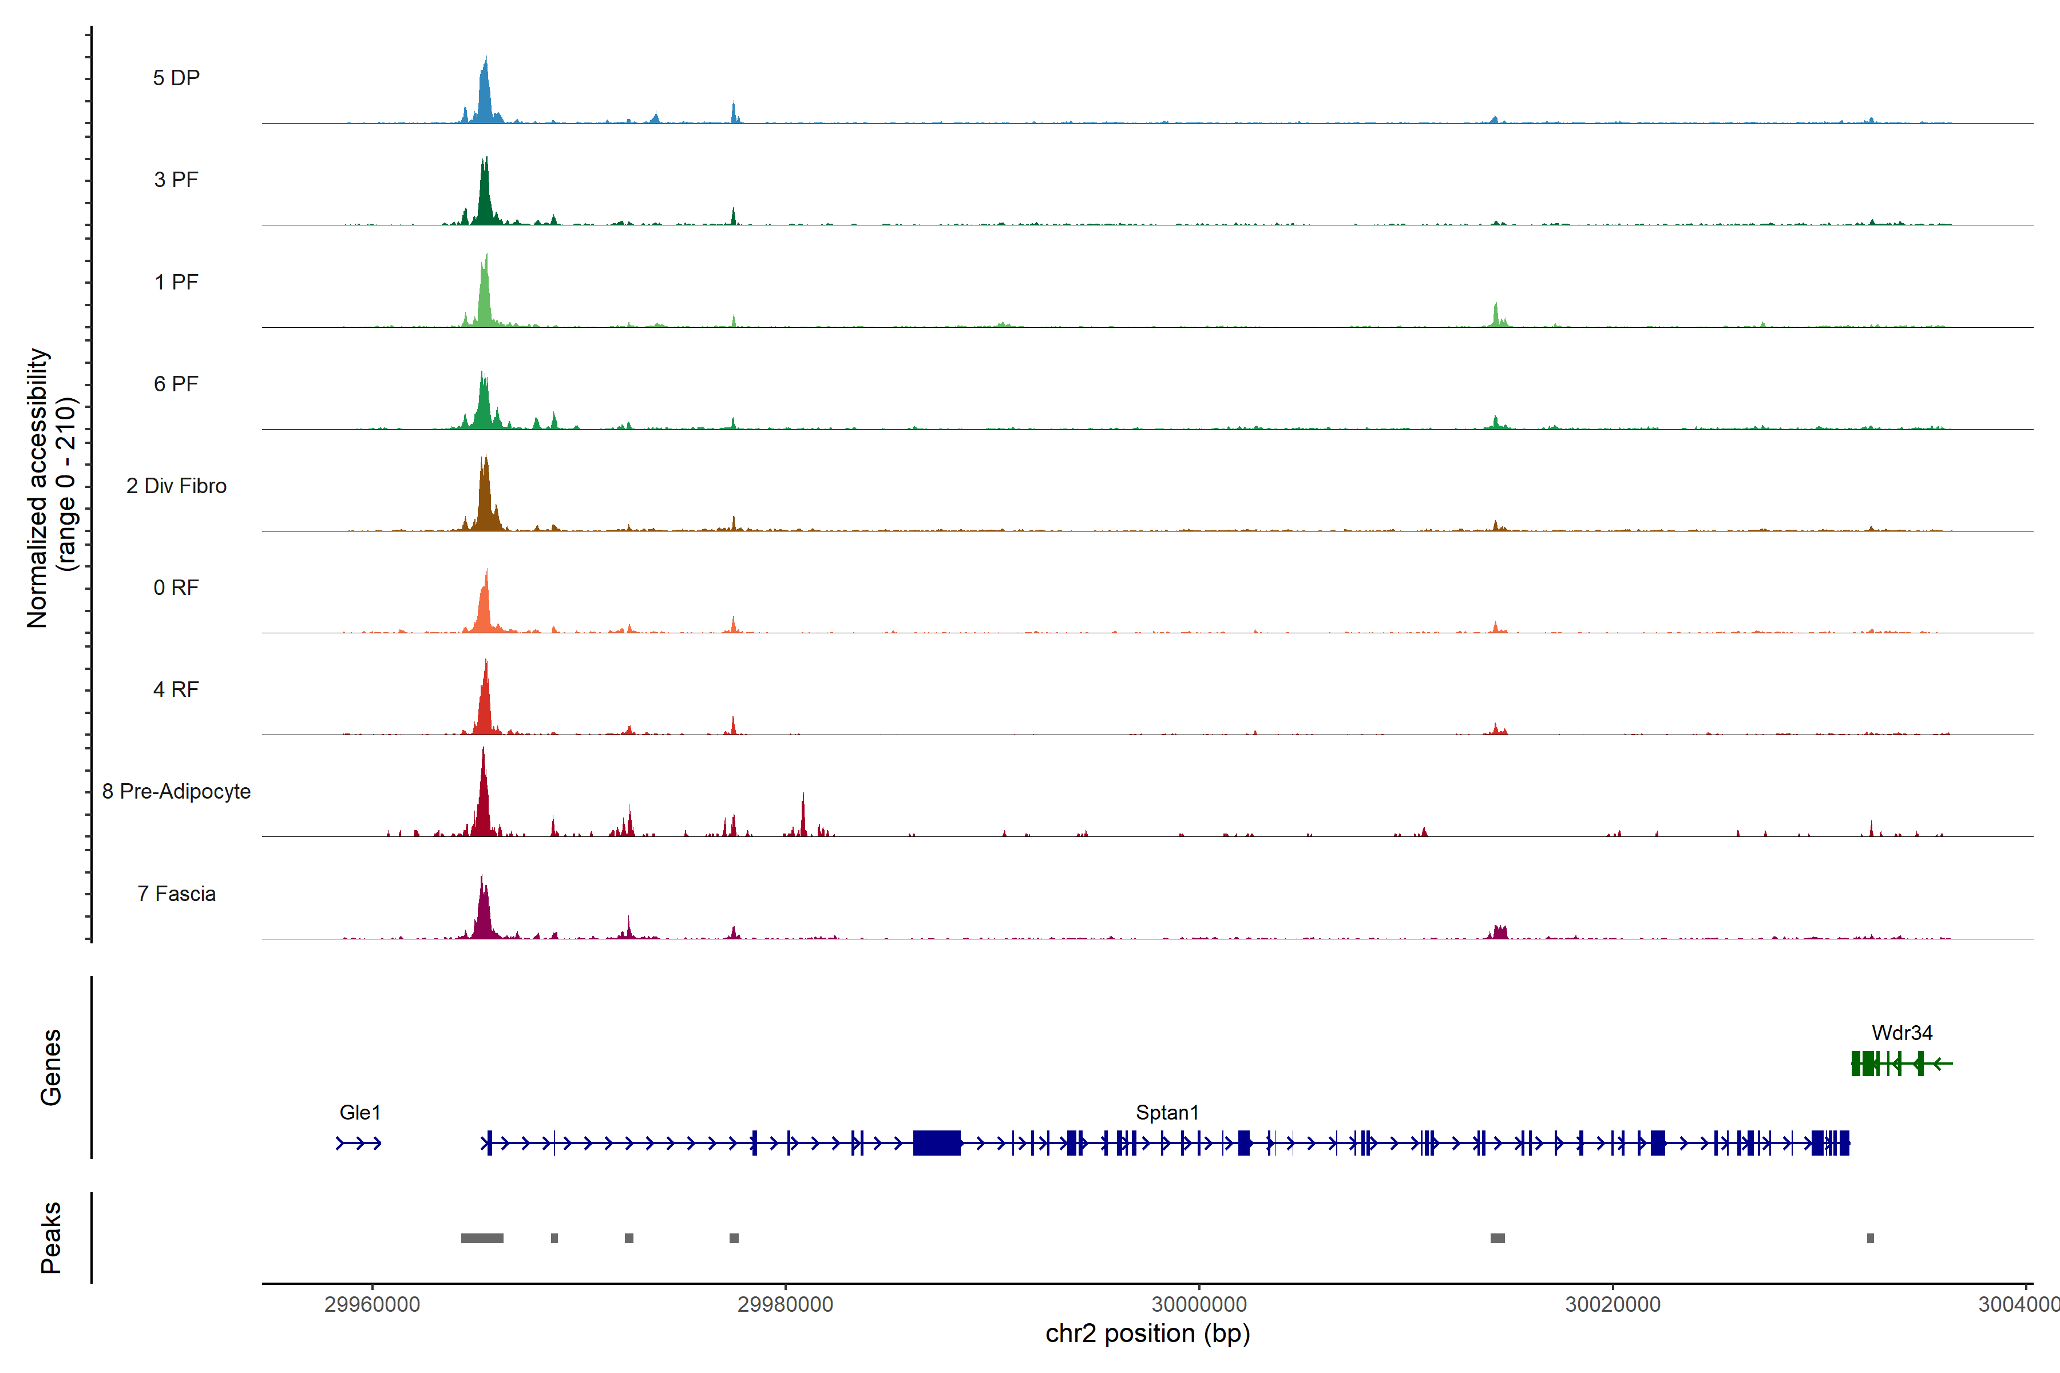
Task: Click the chr2 position axis title
Action: coord(1147,1334)
